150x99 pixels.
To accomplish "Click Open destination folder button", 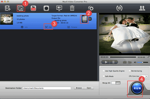I will 89,88.
